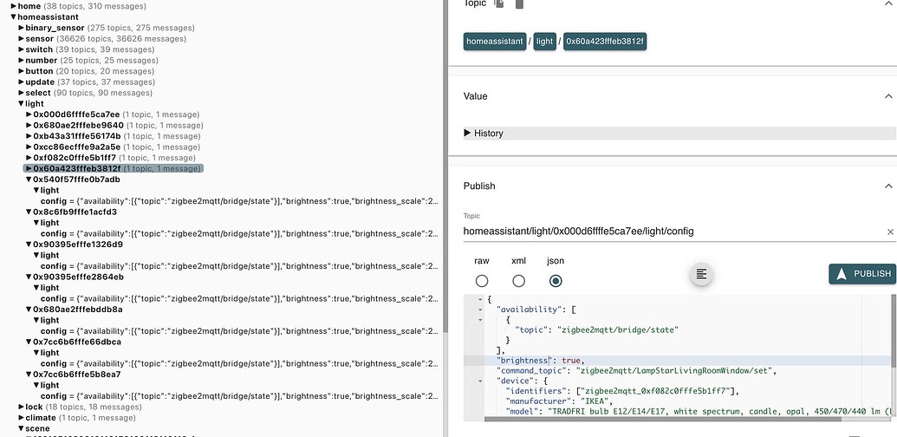Expand the sensor topic with 36626 topics

(x=21, y=39)
